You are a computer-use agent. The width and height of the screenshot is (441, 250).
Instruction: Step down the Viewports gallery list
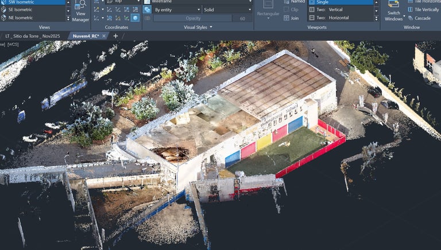pyautogui.click(x=377, y=11)
